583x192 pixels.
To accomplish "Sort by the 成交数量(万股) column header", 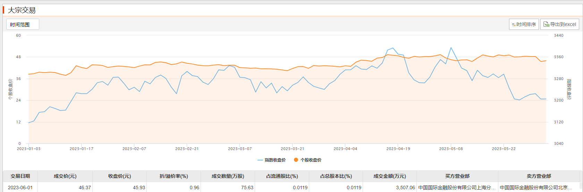I will (228, 176).
